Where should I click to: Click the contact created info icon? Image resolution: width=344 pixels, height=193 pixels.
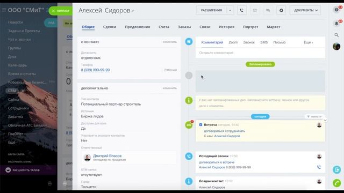[x=189, y=181]
